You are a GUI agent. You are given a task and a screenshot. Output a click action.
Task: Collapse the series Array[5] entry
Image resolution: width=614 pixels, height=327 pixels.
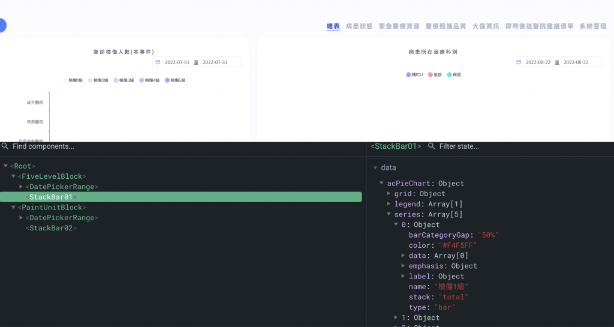(389, 214)
